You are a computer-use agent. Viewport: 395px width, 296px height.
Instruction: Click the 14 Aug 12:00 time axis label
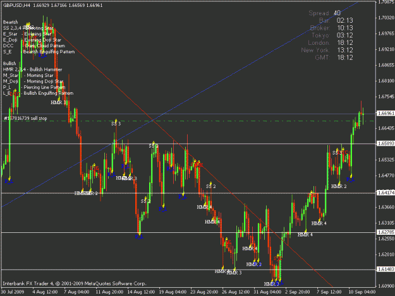click(x=141, y=292)
